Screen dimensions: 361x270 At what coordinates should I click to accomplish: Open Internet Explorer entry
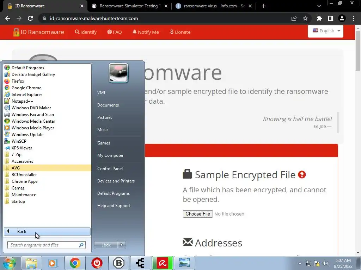tap(47, 94)
